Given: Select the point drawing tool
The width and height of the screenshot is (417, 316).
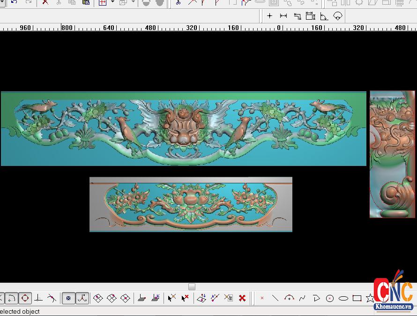Looking at the screenshot, I should coord(262,298).
